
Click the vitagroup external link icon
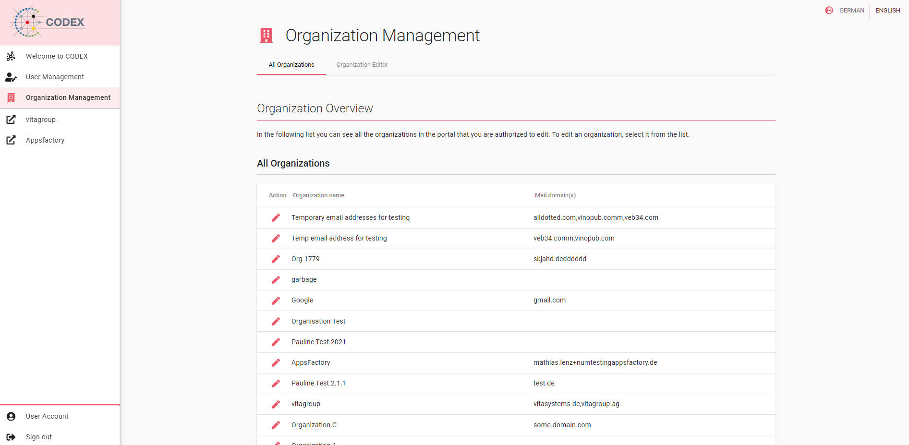coord(11,120)
